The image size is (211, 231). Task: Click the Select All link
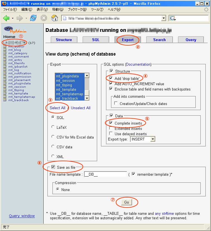coord(57,108)
